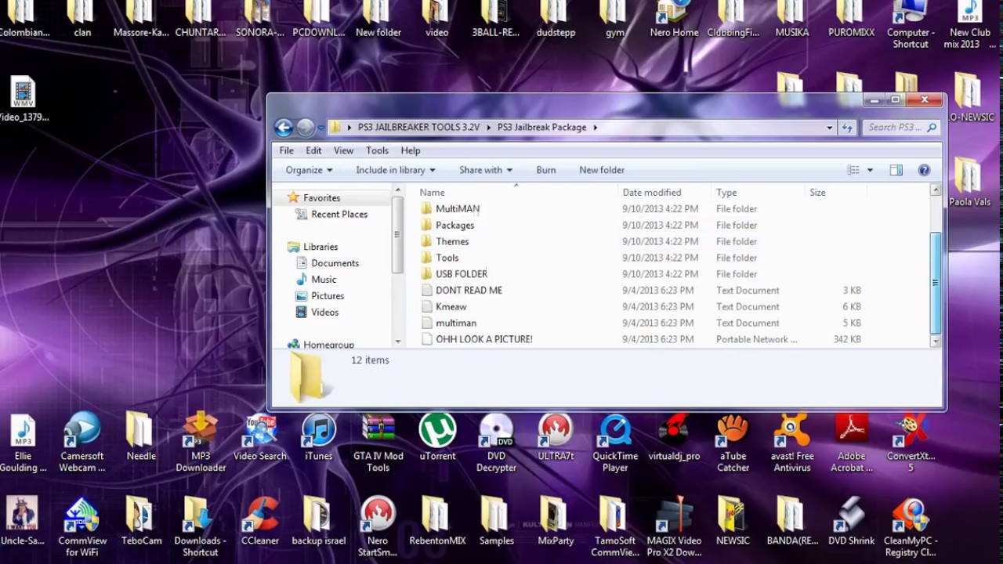The height and width of the screenshot is (564, 1003).
Task: Toggle the preview pane button
Action: tap(896, 170)
